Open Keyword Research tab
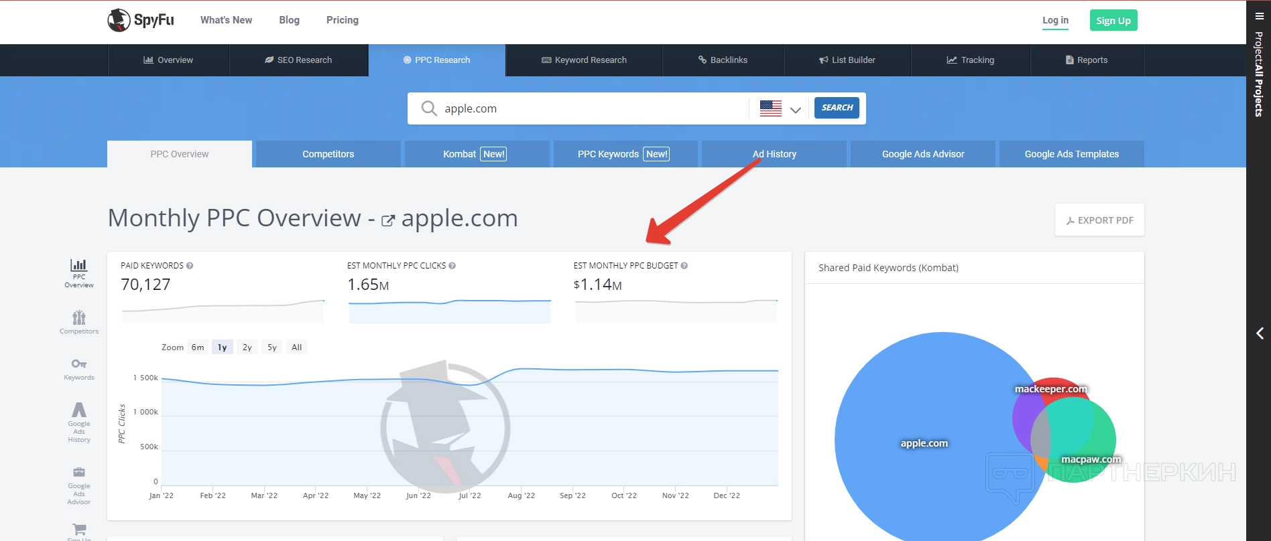1271x541 pixels. pos(584,60)
